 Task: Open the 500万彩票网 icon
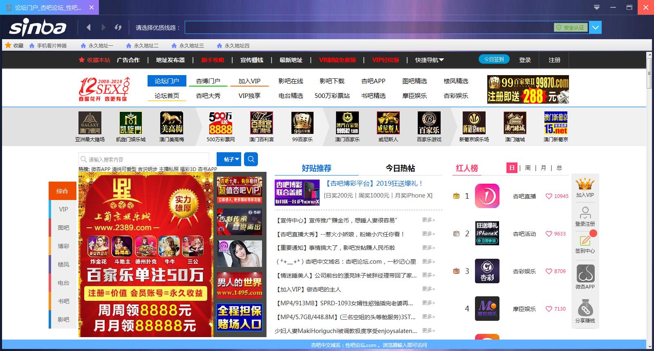[221, 123]
